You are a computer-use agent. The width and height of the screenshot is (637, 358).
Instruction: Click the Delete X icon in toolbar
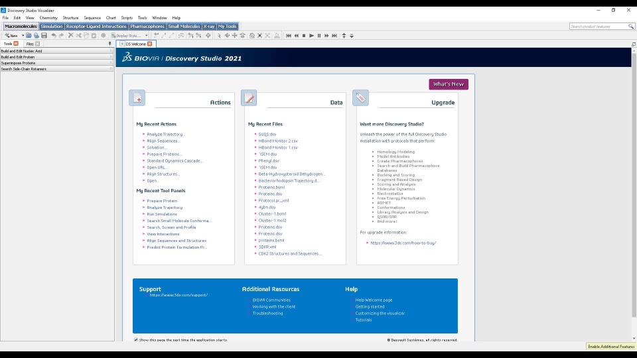(71, 36)
